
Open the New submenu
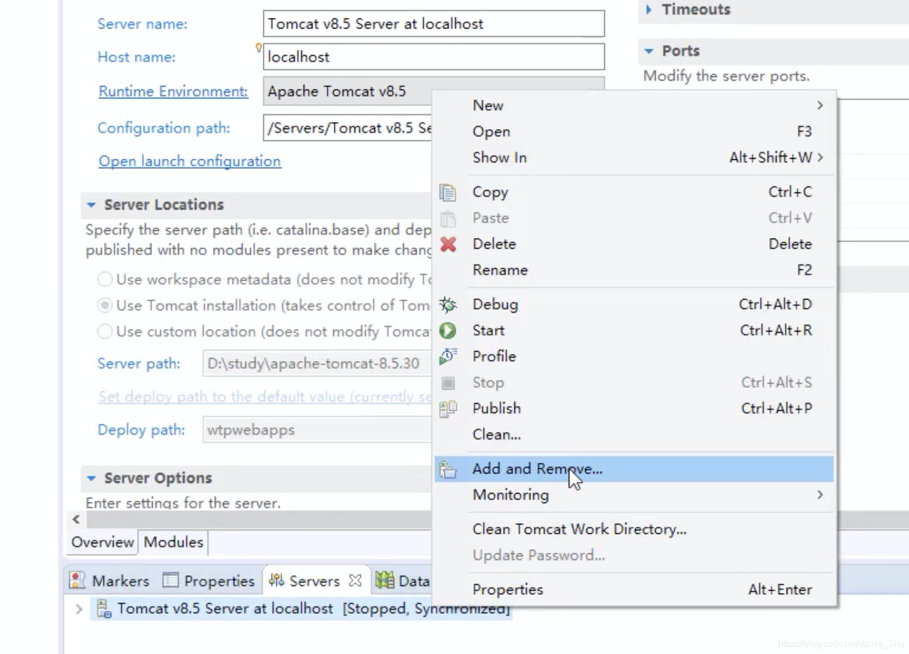634,106
